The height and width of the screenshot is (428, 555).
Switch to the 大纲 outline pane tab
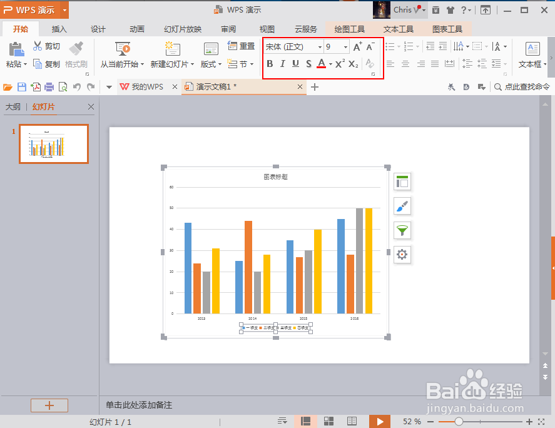(13, 107)
